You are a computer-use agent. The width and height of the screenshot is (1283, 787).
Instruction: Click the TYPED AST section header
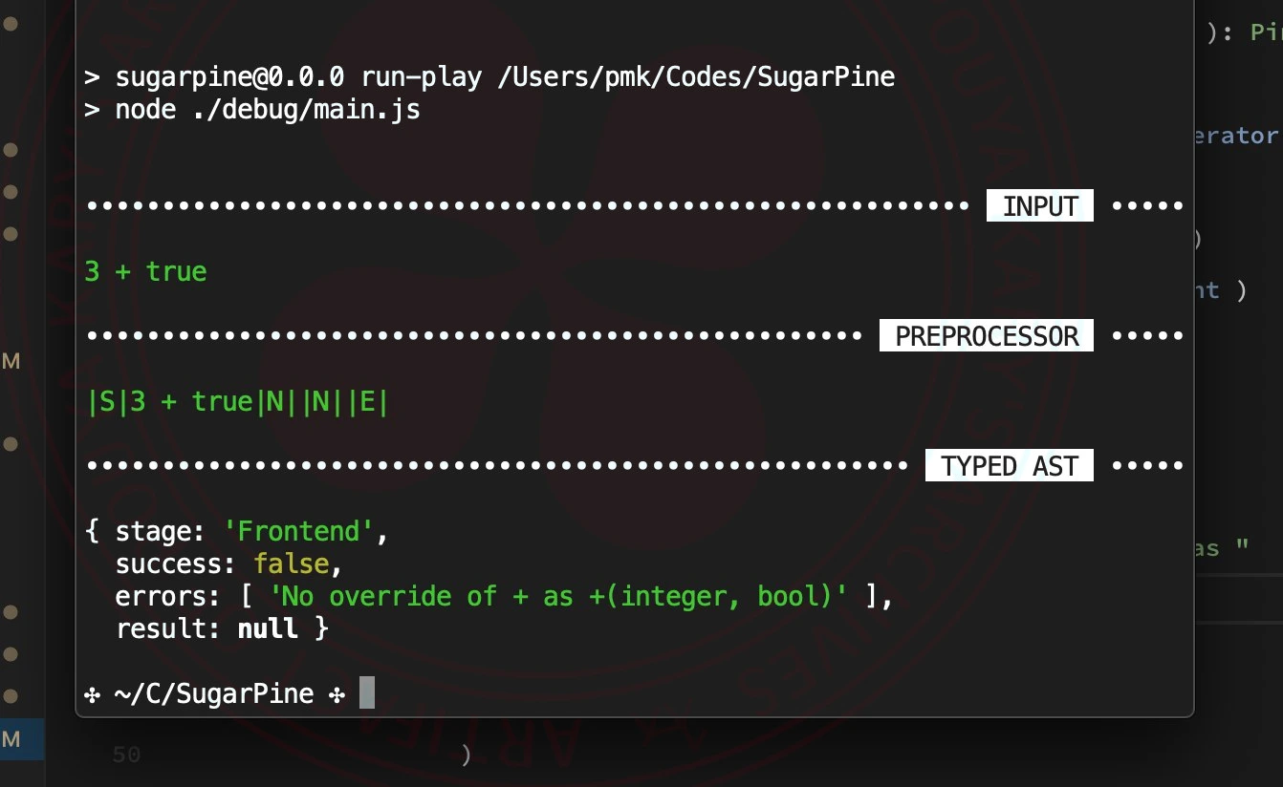[x=1009, y=465]
